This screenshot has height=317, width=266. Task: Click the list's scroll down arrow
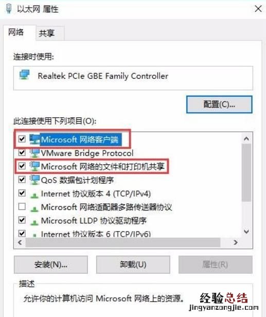point(246,232)
